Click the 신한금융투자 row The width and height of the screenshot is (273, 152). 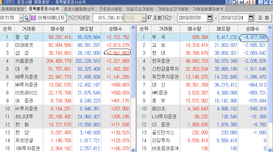coord(202,69)
